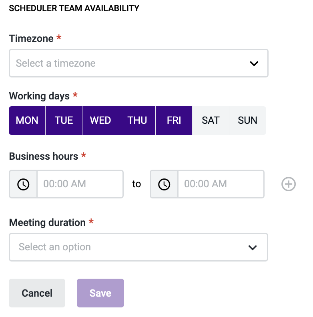313x317 pixels.
Task: Add another business hours range with plus icon
Action: (288, 184)
